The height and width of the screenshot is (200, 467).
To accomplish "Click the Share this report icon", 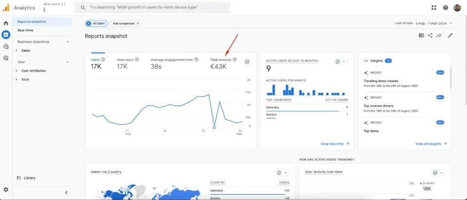I will [x=430, y=36].
